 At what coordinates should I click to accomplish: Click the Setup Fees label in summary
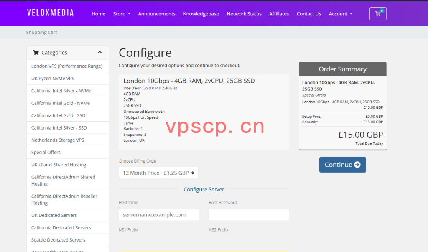pos(312,116)
